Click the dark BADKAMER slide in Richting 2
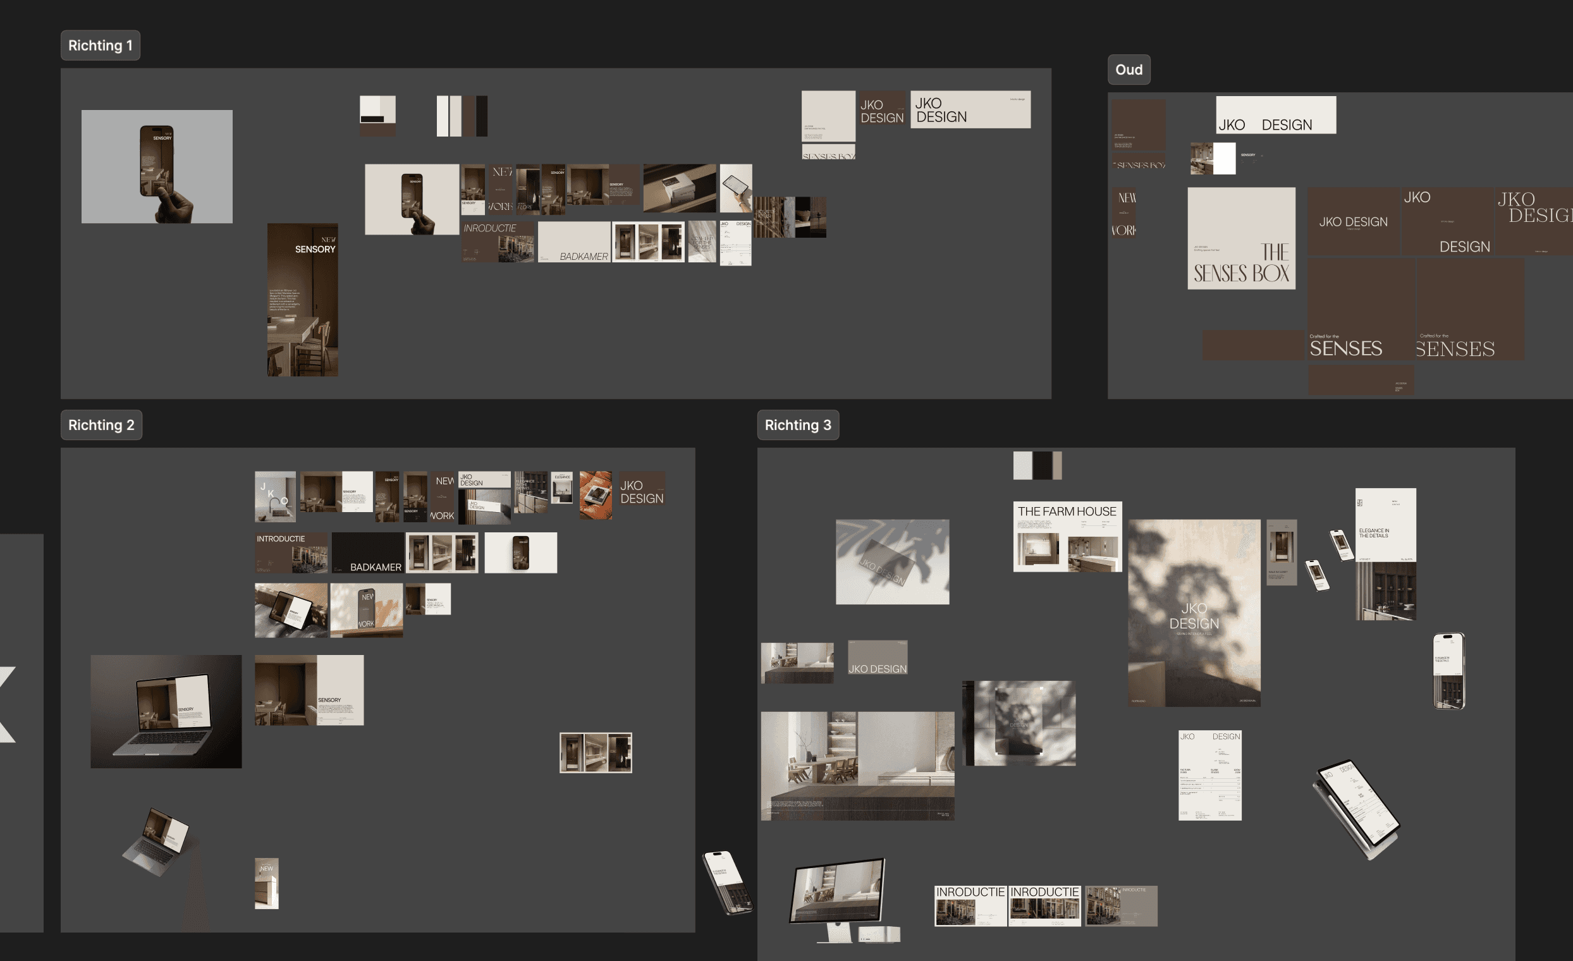1573x961 pixels. (367, 553)
